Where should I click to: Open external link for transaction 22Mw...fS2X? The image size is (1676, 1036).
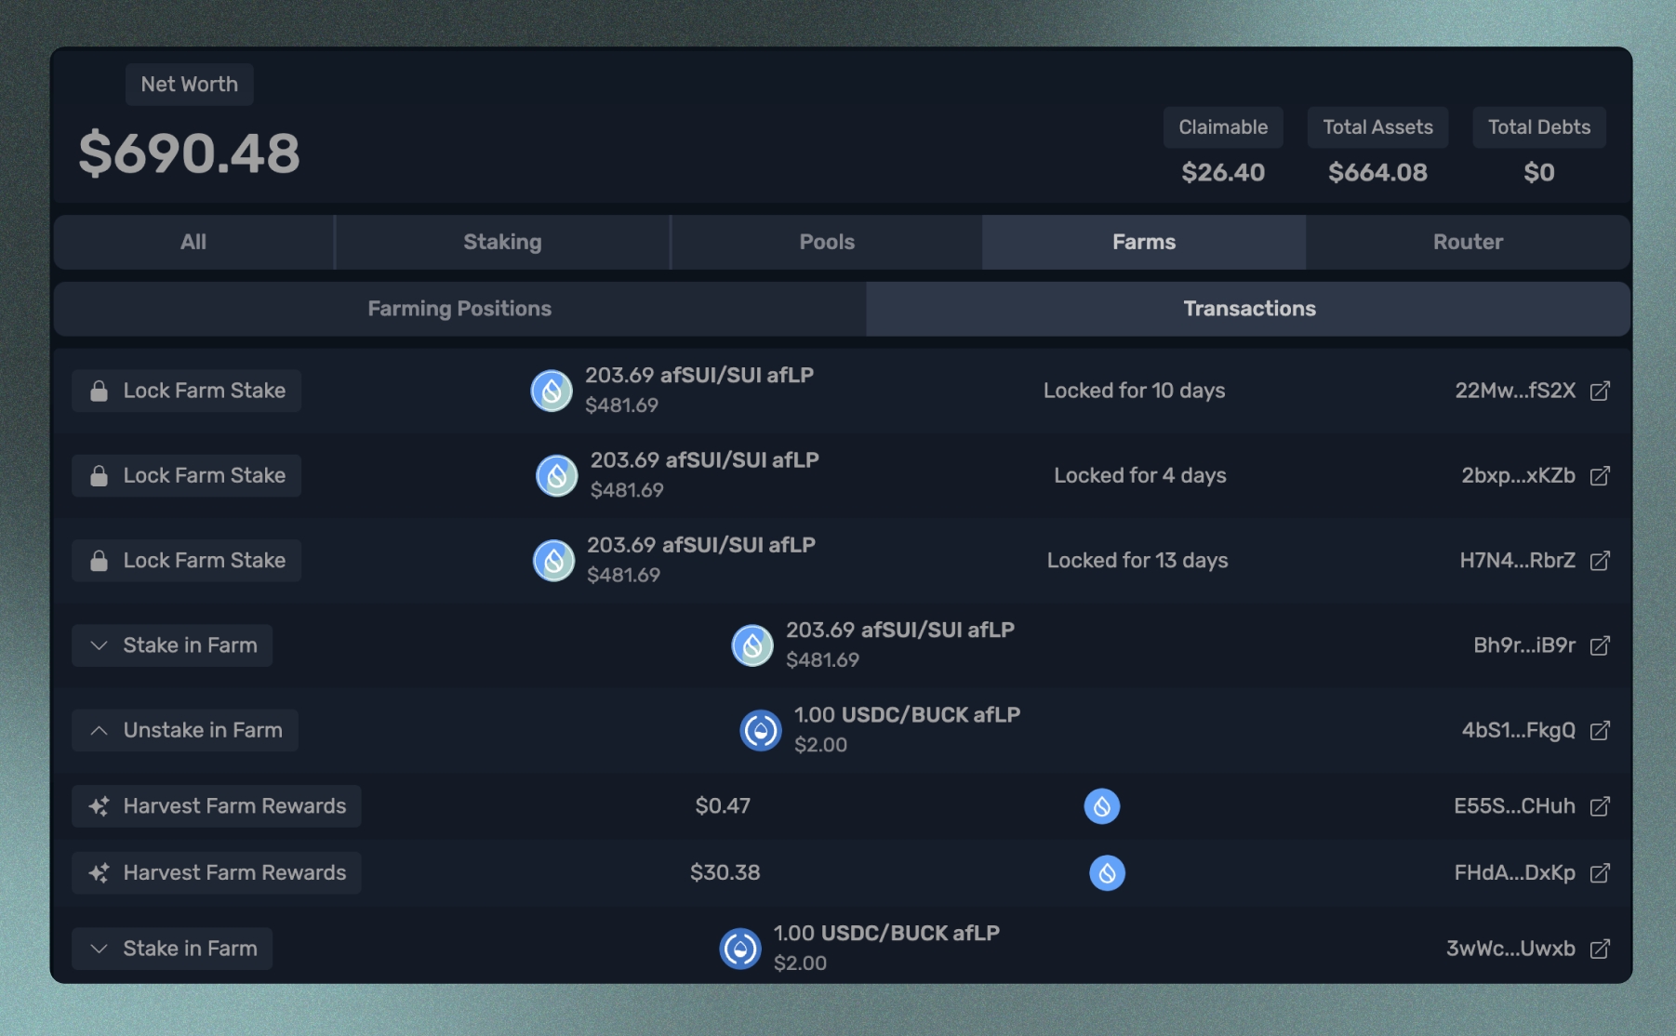(1599, 391)
